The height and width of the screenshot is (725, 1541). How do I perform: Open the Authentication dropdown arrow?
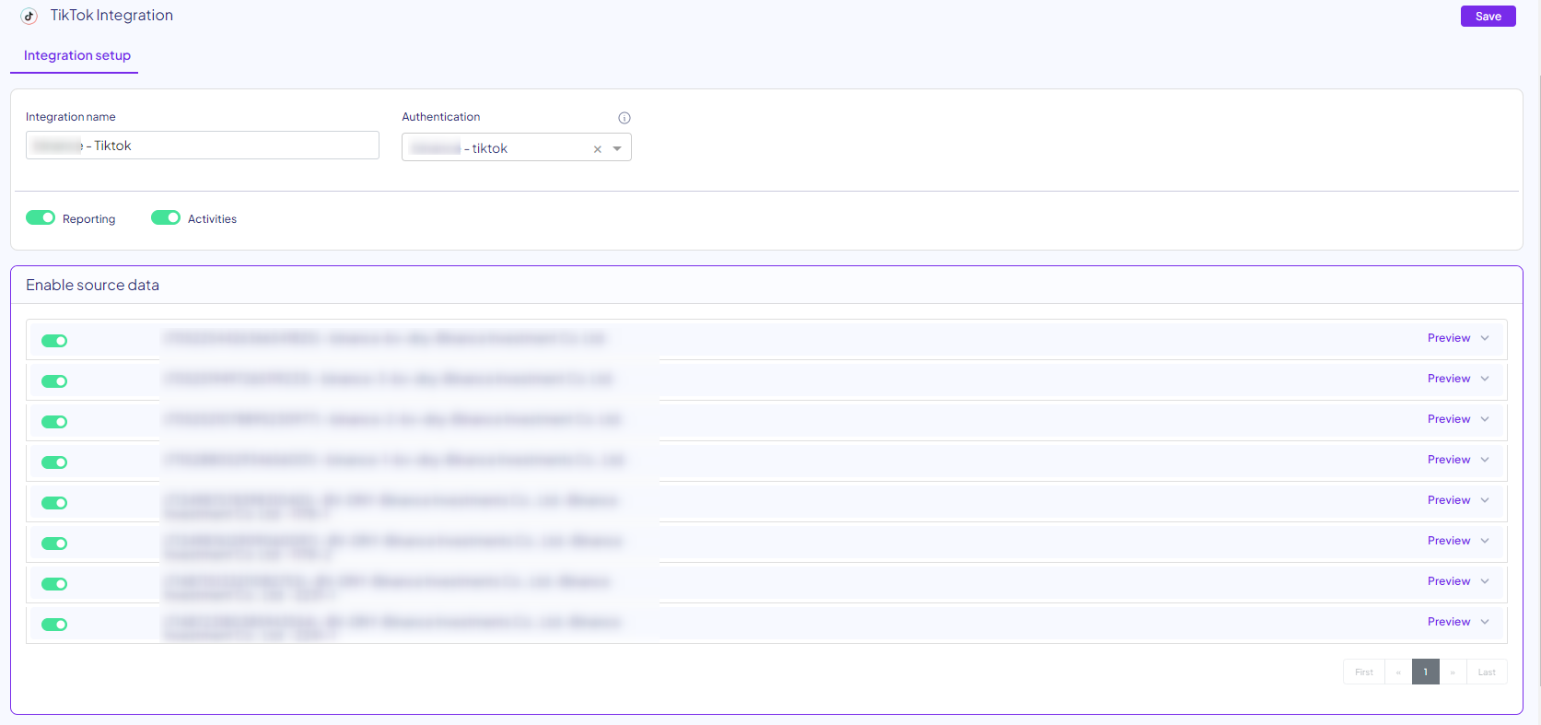(x=617, y=149)
